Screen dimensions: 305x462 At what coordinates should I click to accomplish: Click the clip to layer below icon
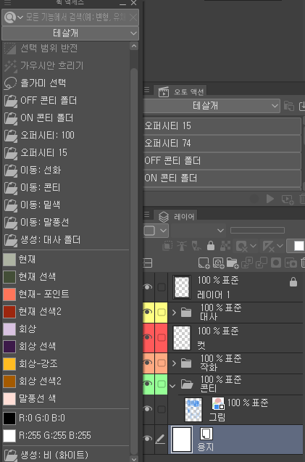(x=167, y=246)
